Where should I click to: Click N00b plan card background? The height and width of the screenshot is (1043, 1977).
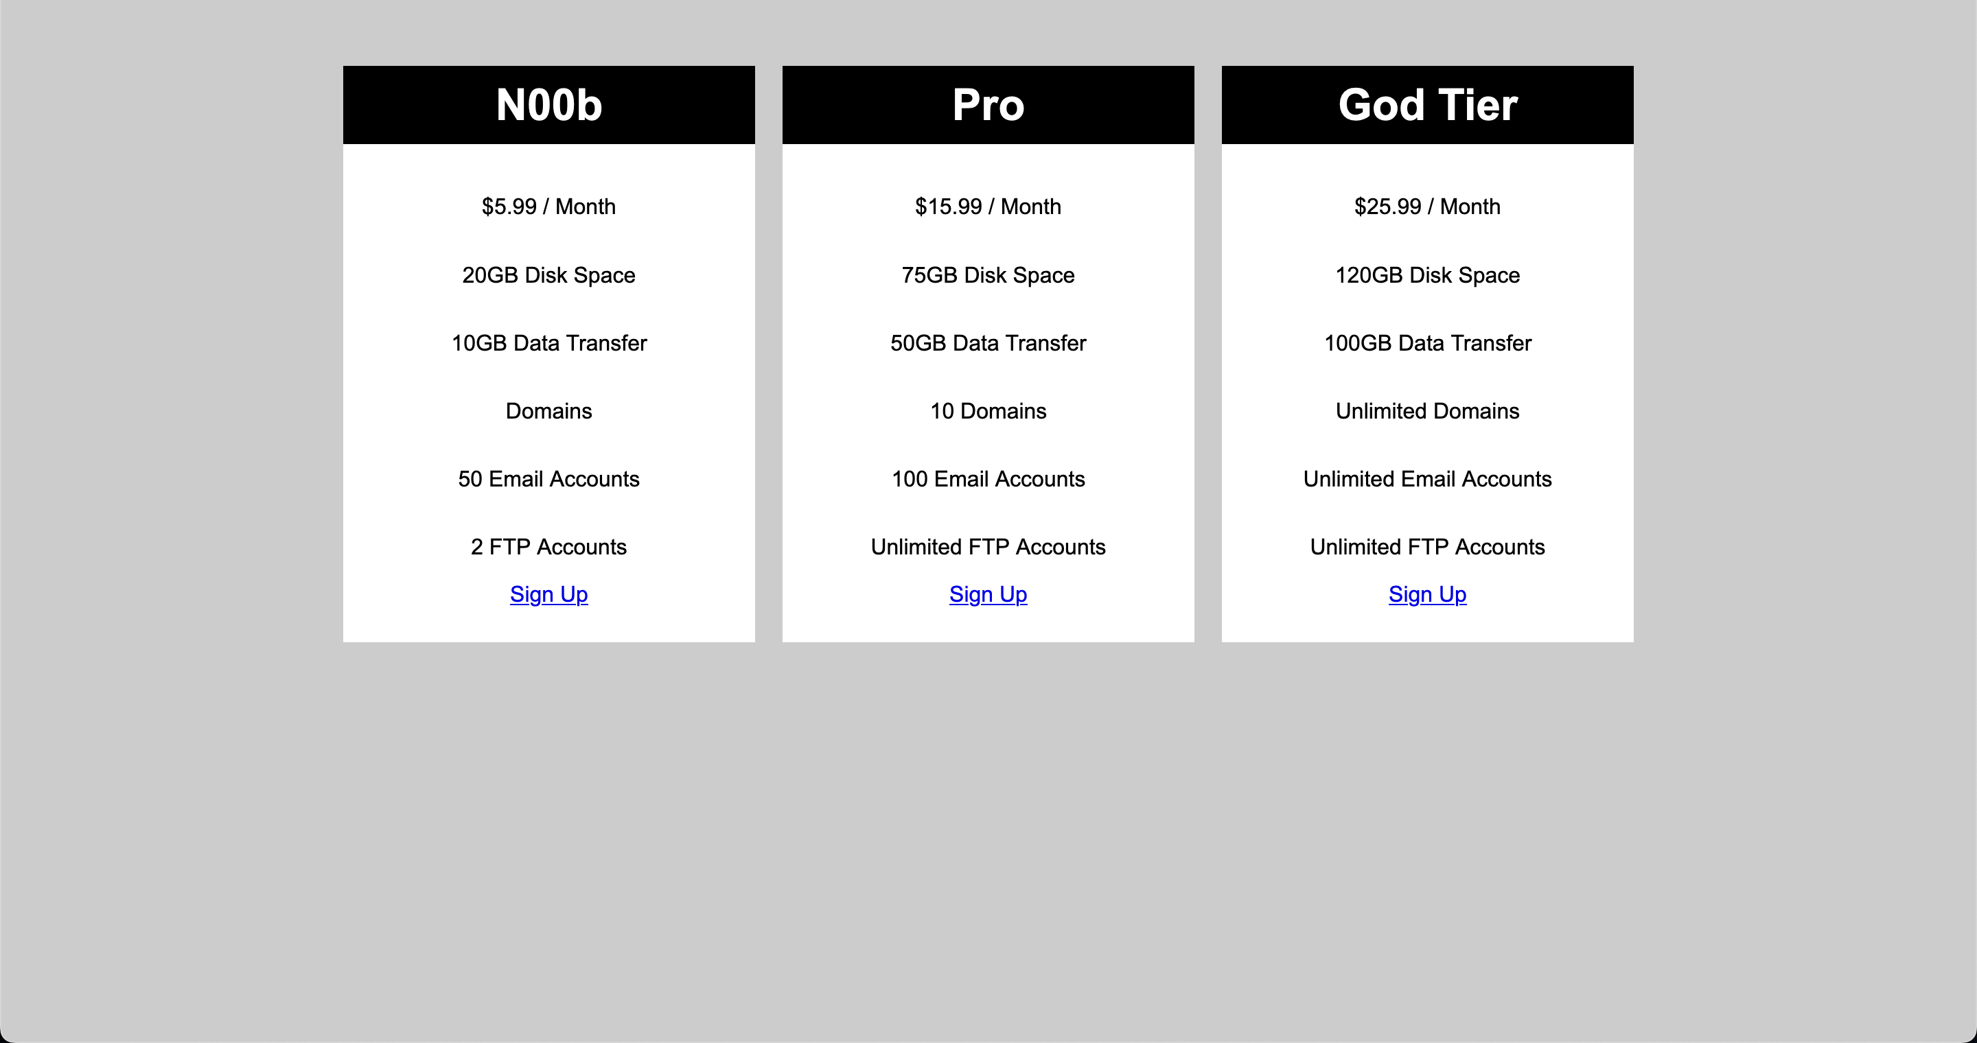coord(549,353)
